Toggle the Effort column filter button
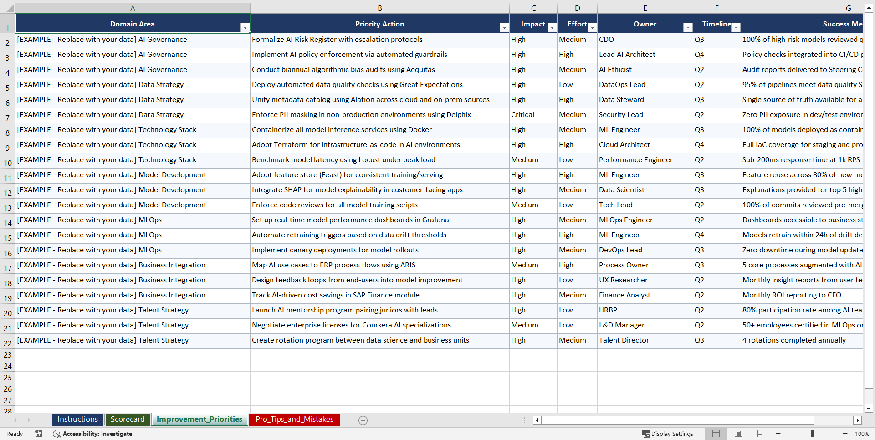The height and width of the screenshot is (440, 875). tap(592, 28)
